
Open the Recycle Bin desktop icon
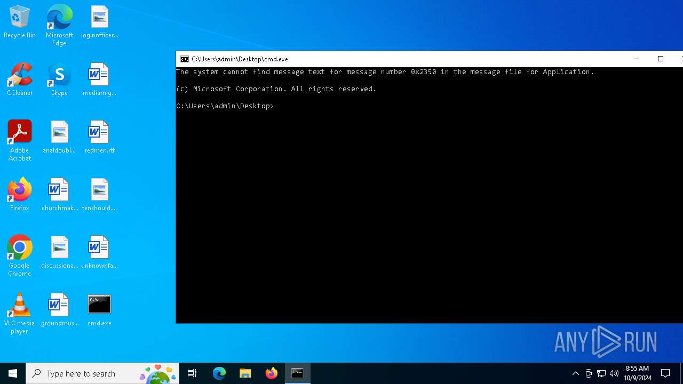pos(20,22)
